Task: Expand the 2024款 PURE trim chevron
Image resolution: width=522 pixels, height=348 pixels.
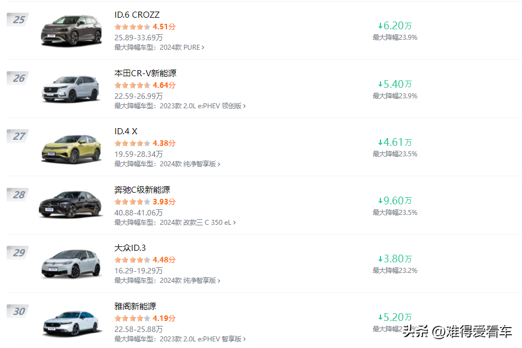Action: coord(203,48)
